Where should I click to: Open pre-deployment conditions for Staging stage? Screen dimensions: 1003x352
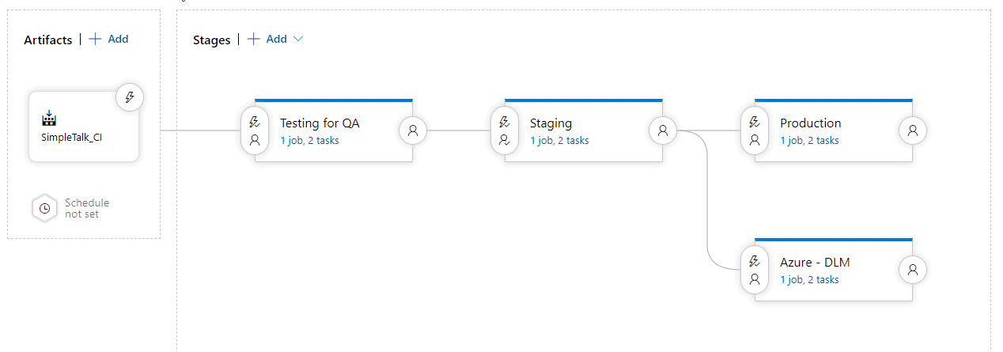tap(505, 131)
